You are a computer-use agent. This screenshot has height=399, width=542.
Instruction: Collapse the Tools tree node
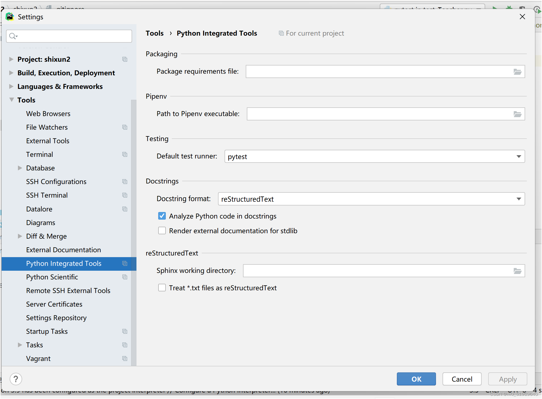click(x=11, y=100)
